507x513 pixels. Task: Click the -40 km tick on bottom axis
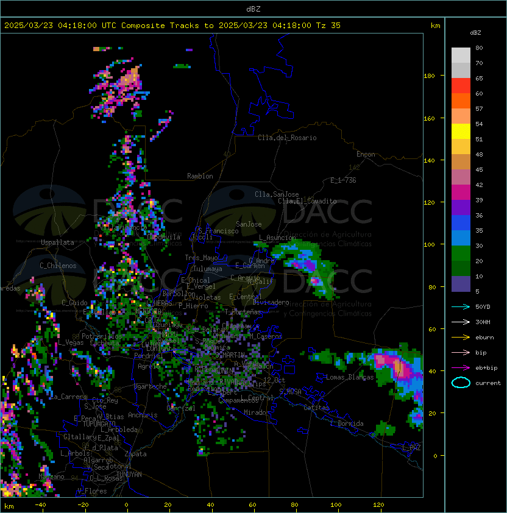[40, 505]
